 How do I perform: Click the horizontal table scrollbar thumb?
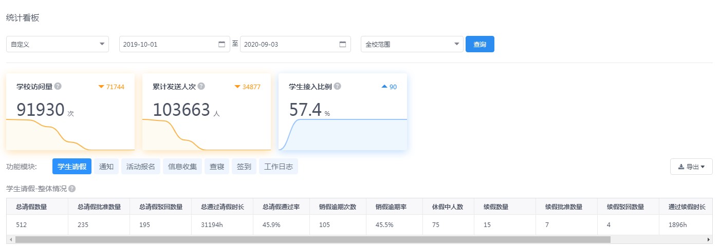[x=313, y=239]
